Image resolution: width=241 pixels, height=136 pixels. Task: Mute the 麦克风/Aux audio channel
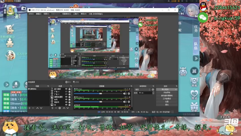(125, 94)
